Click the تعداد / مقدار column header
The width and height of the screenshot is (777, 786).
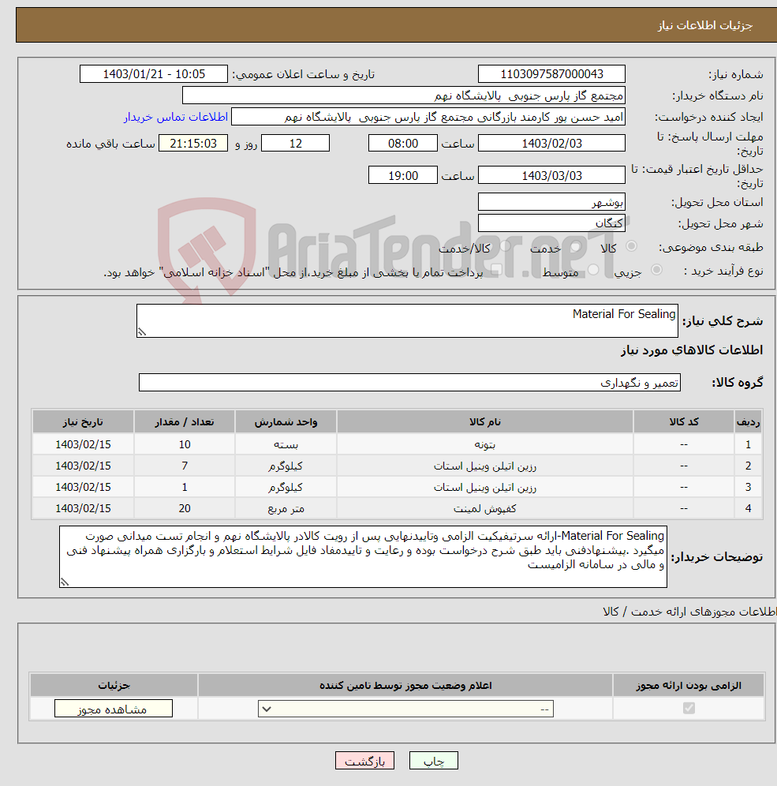click(185, 422)
